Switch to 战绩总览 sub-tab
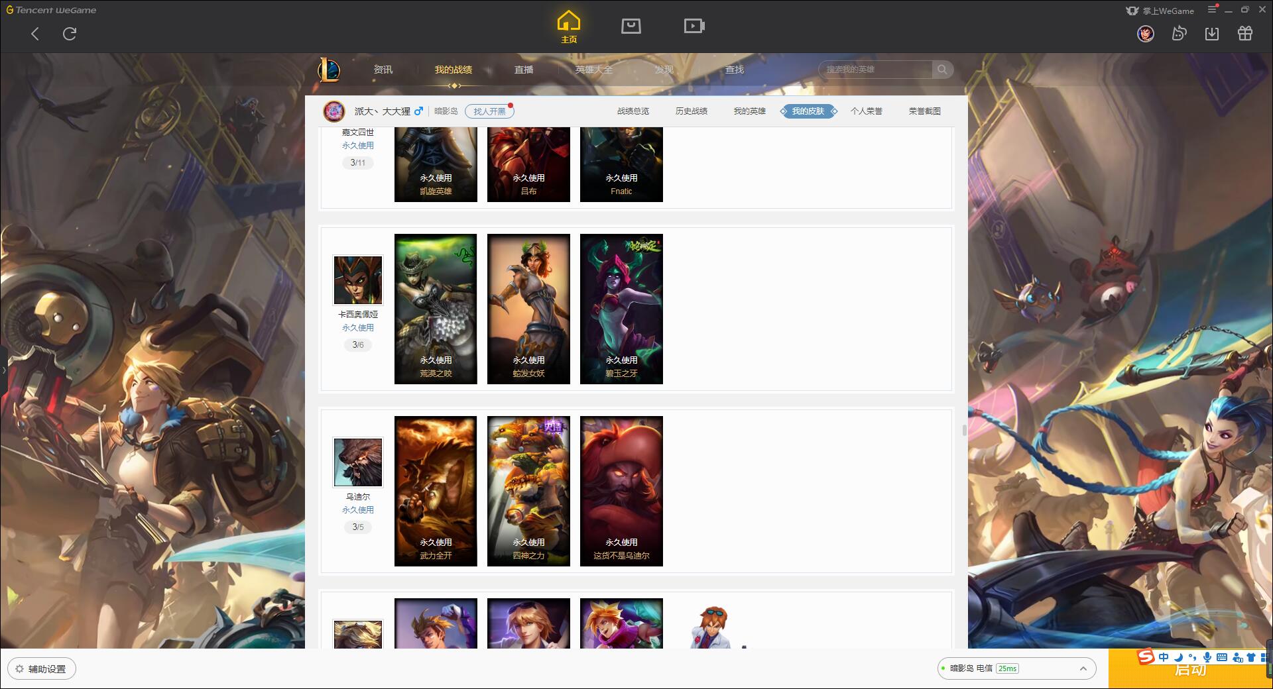The height and width of the screenshot is (689, 1273). click(633, 111)
